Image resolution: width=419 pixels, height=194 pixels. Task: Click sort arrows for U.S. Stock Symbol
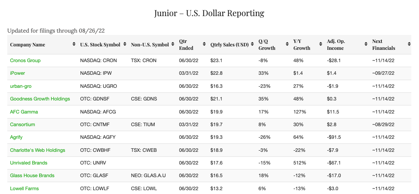[125, 45]
